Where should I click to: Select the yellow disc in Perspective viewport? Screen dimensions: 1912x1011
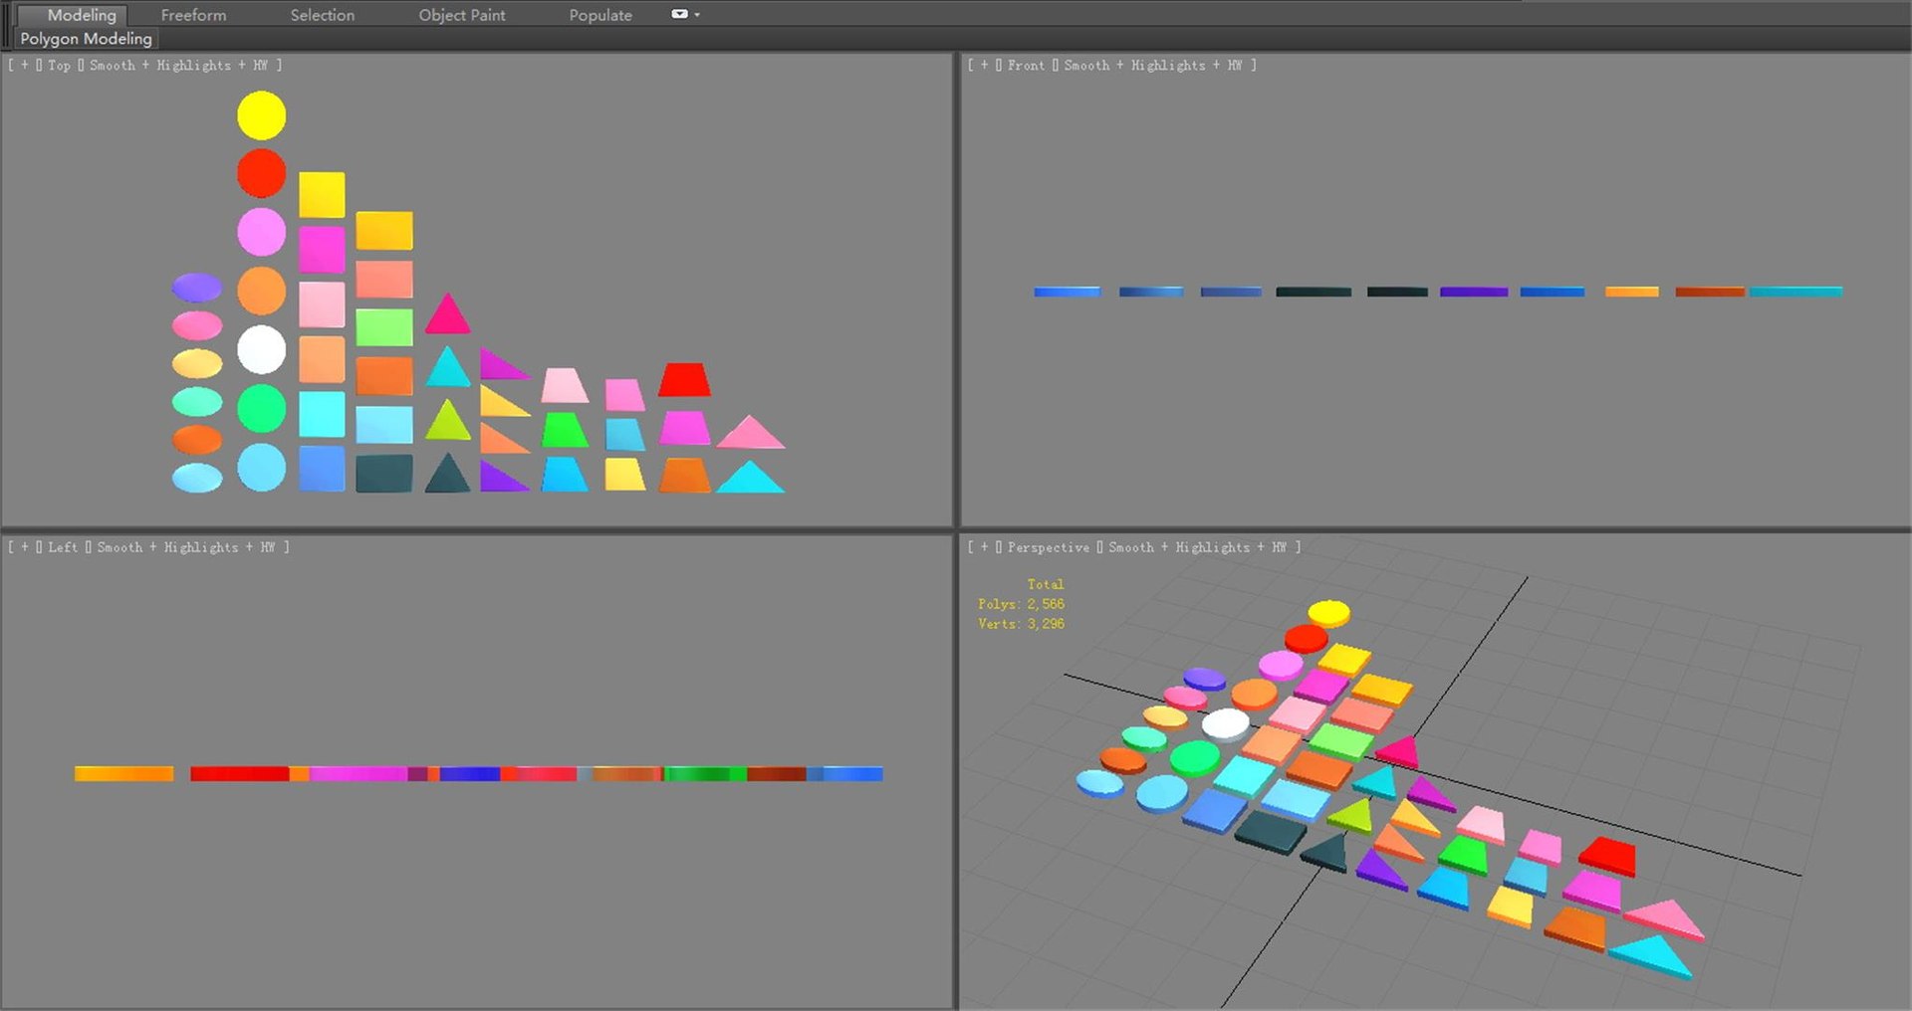(1328, 612)
